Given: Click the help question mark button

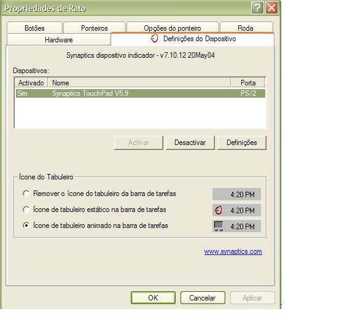Looking at the screenshot, I should pyautogui.click(x=257, y=8).
